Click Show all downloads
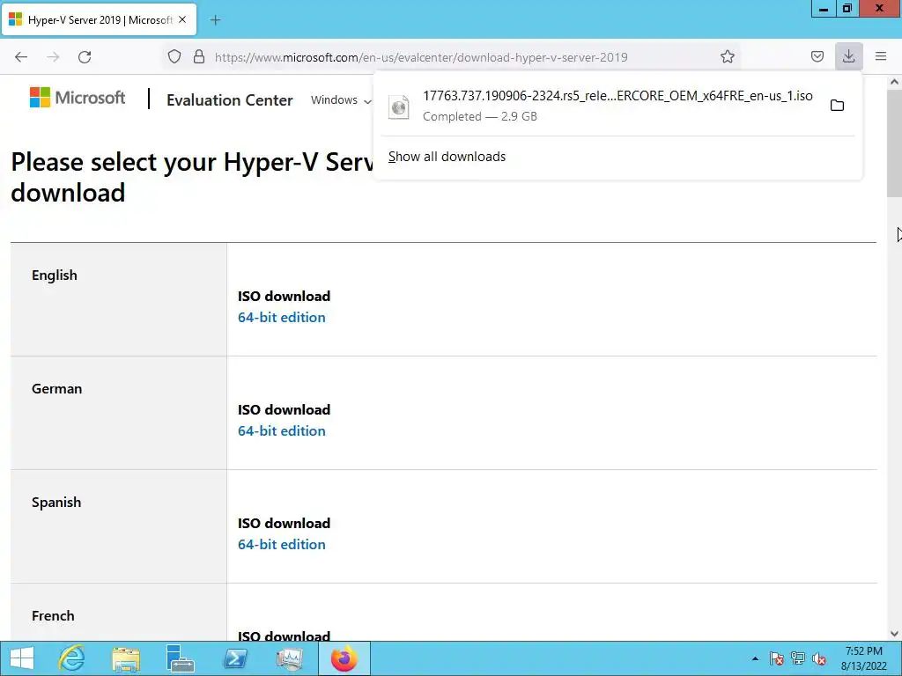The image size is (902, 676). [x=447, y=157]
